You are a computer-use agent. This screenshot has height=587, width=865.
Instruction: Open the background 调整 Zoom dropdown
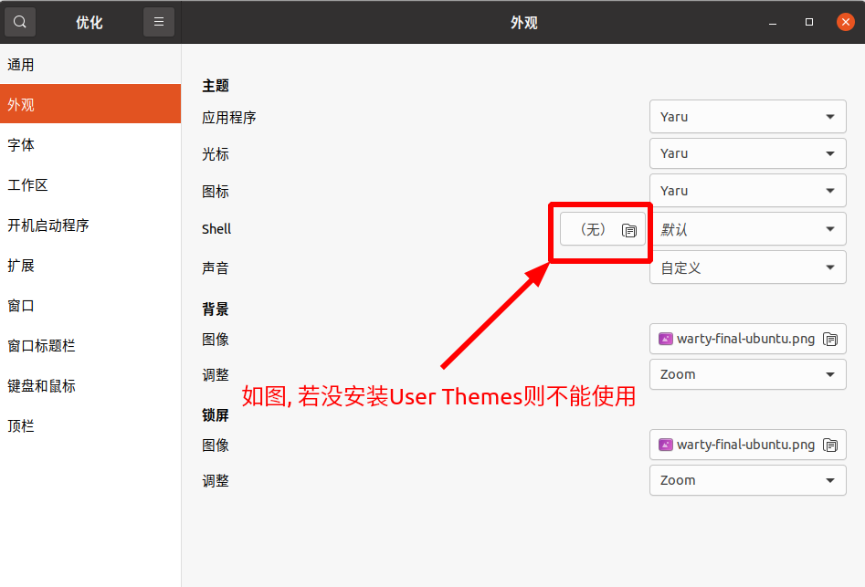pos(747,374)
